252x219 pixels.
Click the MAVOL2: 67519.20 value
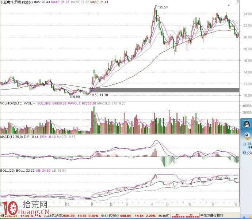tap(111, 103)
